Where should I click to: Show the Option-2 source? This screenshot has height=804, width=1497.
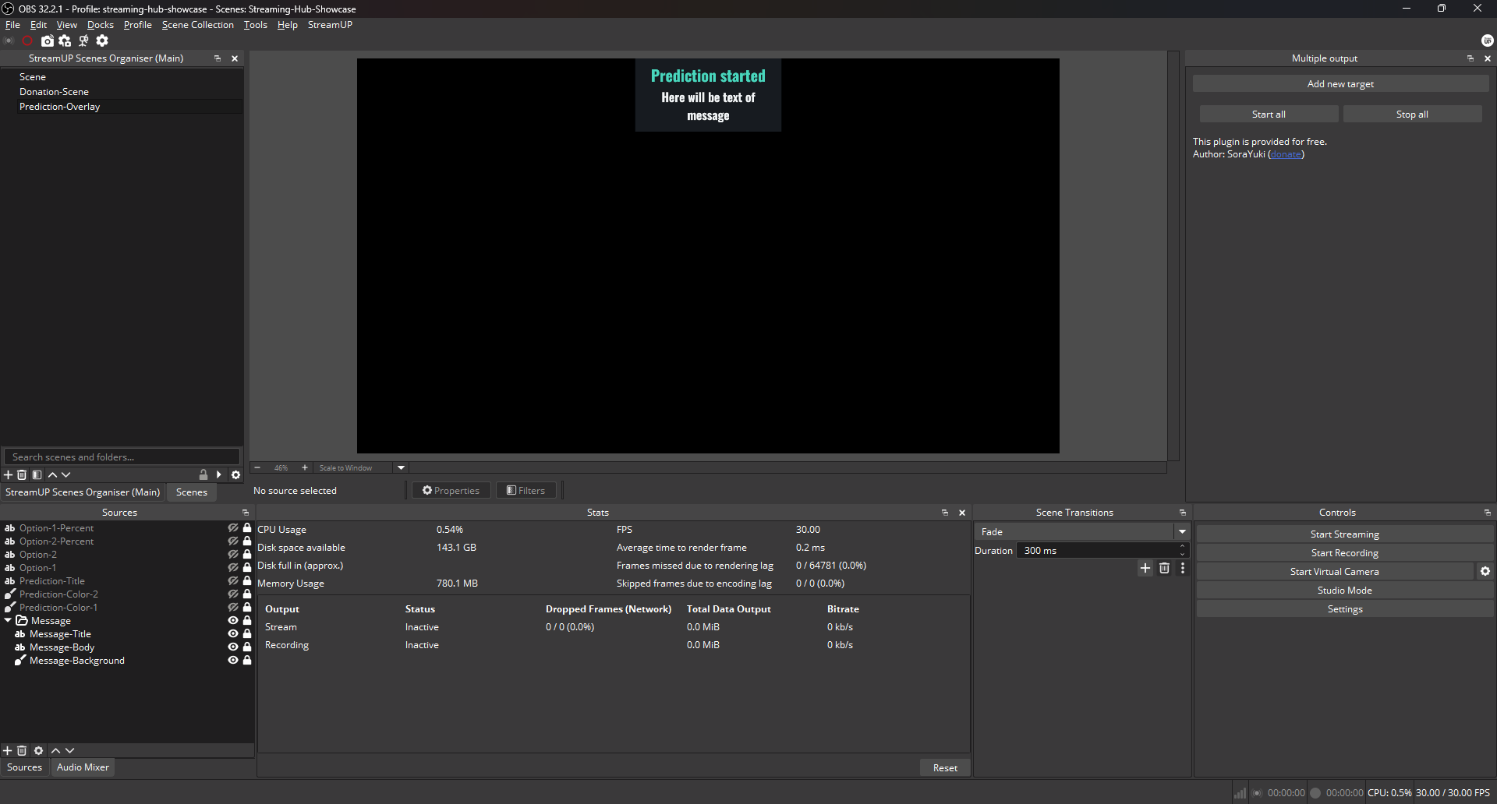[x=232, y=555]
